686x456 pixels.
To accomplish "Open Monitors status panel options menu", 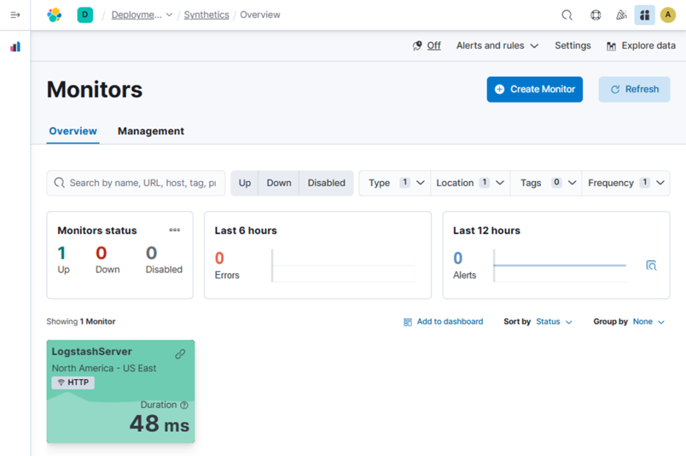I will (175, 230).
